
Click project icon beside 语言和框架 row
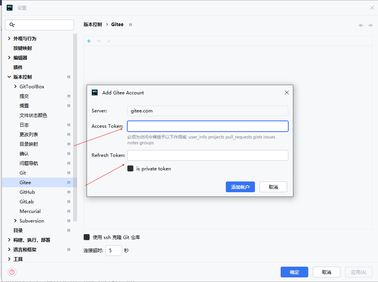tap(69, 250)
